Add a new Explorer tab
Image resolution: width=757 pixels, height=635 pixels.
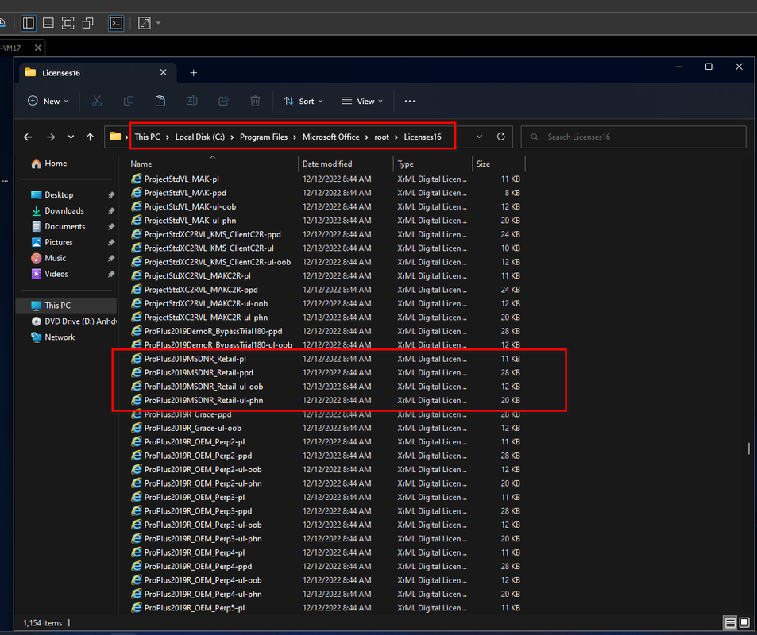194,73
